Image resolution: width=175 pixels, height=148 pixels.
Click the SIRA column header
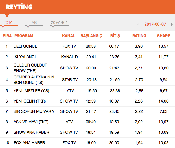7,36
